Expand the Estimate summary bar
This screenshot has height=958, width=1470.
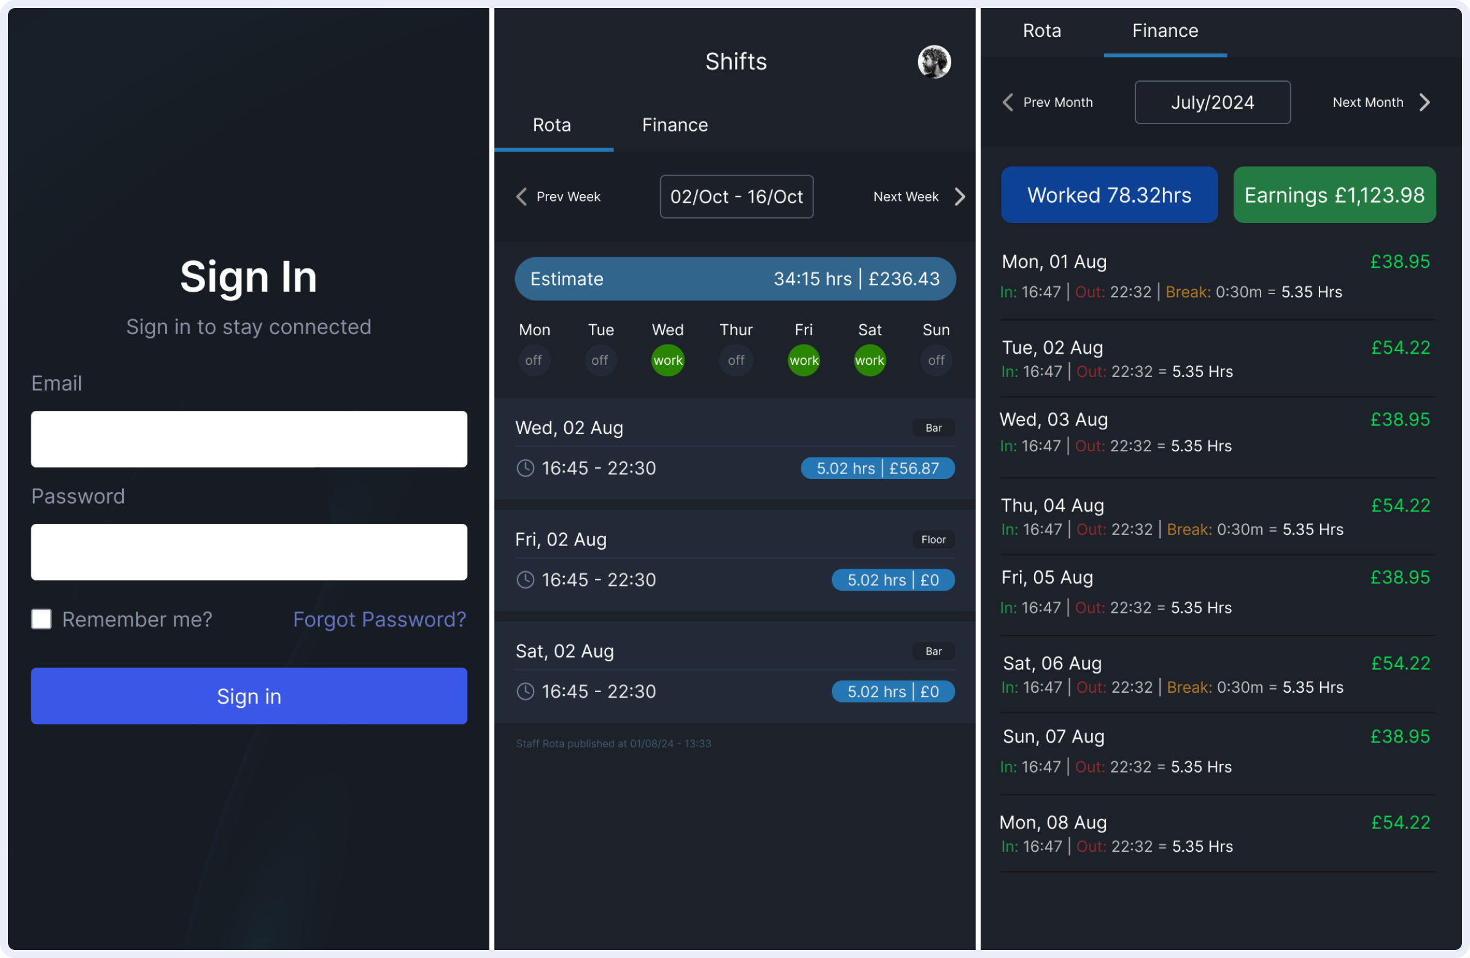[735, 279]
